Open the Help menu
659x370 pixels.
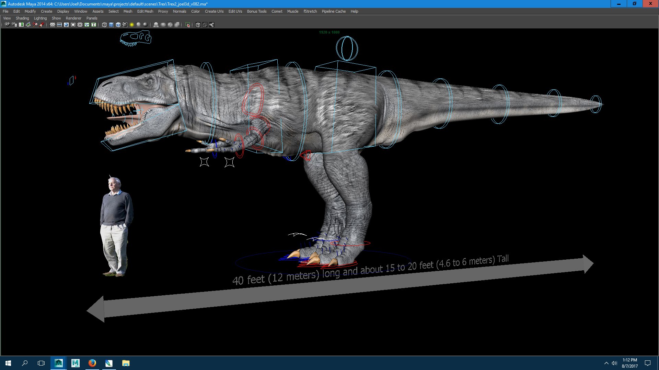(x=354, y=11)
